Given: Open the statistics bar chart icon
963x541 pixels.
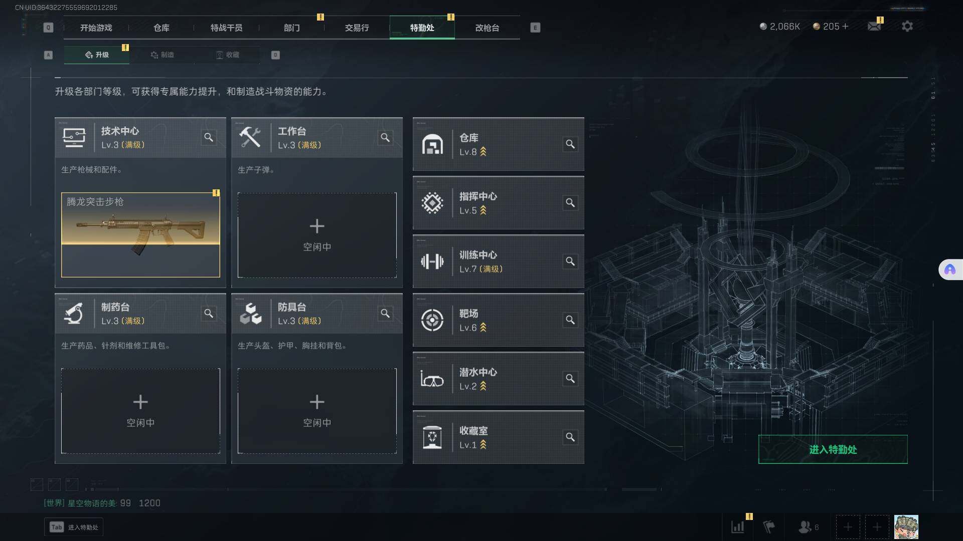Looking at the screenshot, I should point(738,527).
